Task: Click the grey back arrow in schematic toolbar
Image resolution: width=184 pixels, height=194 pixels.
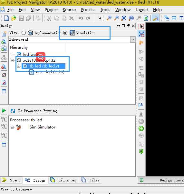Action: tap(141, 121)
